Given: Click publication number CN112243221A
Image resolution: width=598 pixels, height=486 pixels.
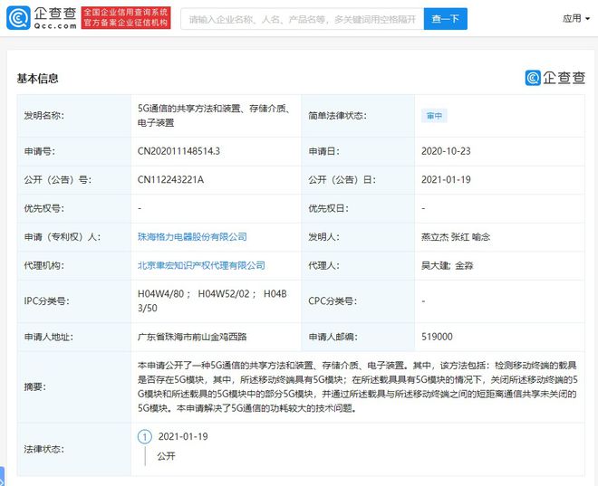Looking at the screenshot, I should pyautogui.click(x=170, y=179).
